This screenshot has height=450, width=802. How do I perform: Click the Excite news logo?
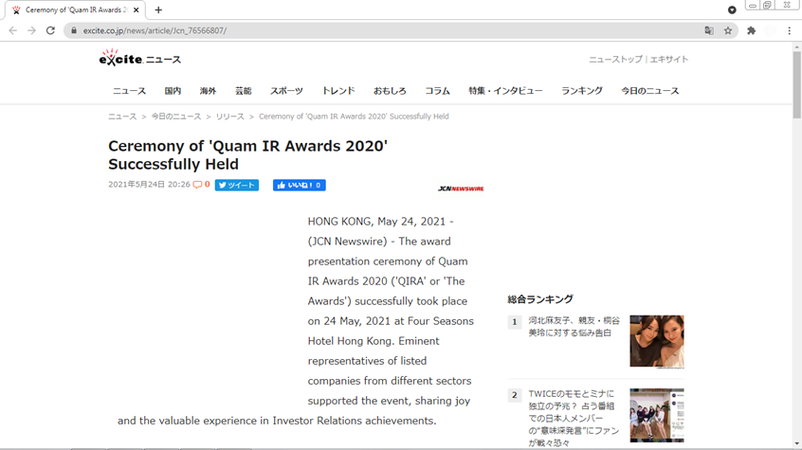pos(139,59)
